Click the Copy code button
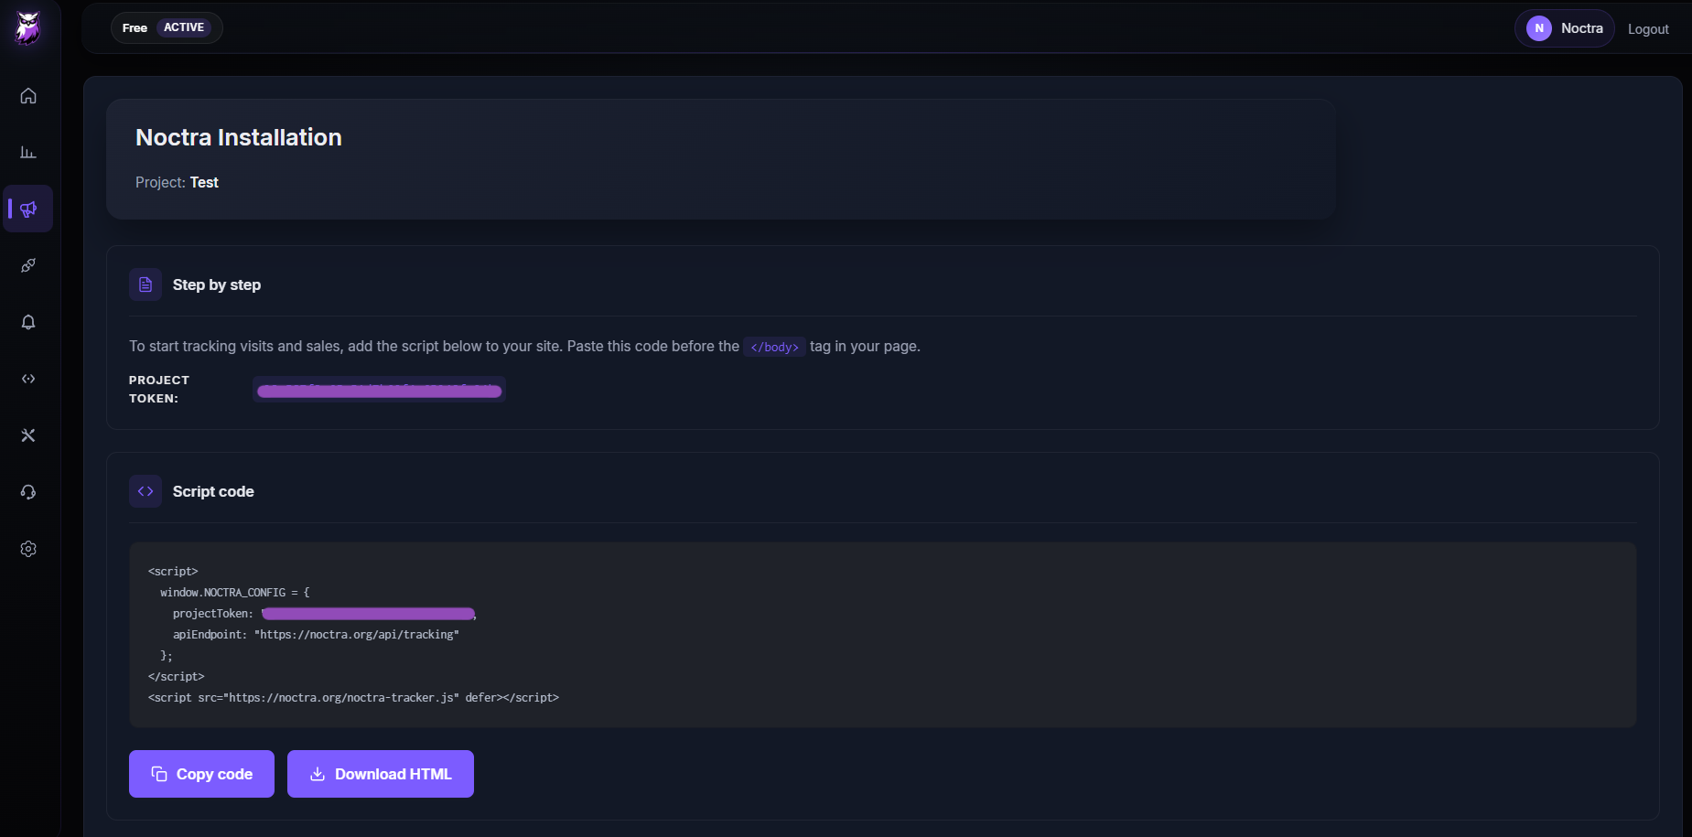Image resolution: width=1692 pixels, height=837 pixels. pos(201,774)
